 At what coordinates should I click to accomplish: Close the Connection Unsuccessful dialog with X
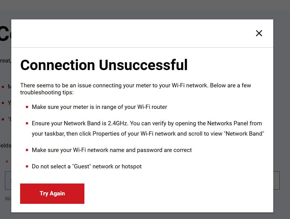coord(259,33)
